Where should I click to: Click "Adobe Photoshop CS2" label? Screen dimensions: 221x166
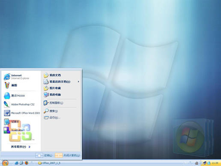[23, 104]
